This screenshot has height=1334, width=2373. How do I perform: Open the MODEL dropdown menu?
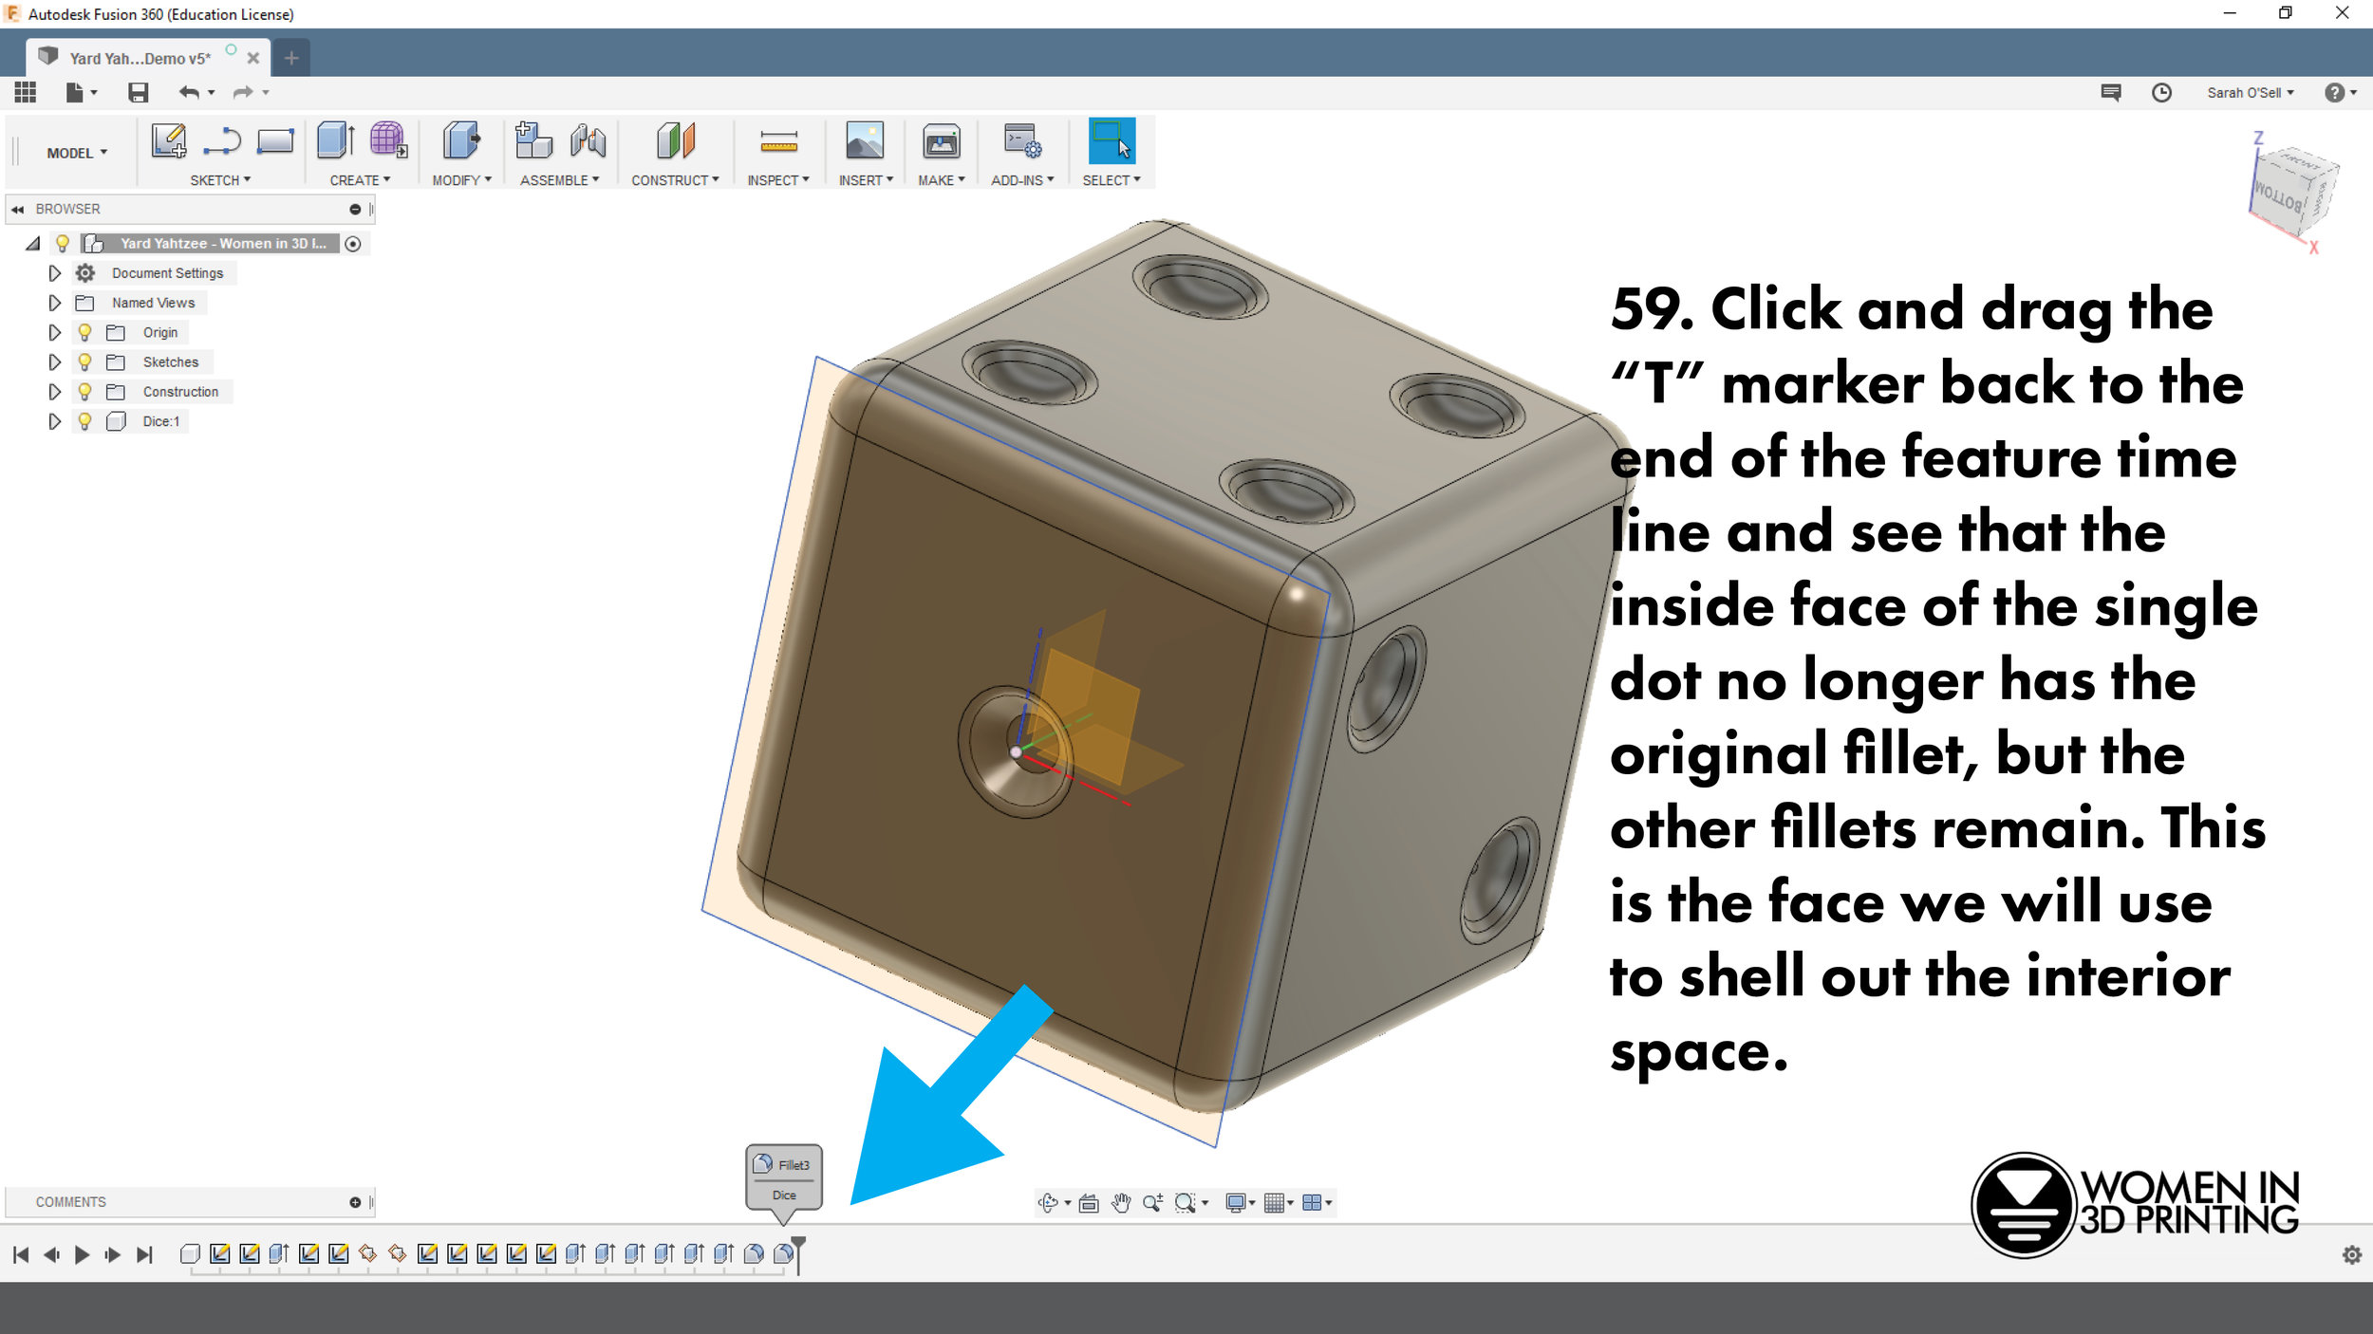pyautogui.click(x=73, y=153)
